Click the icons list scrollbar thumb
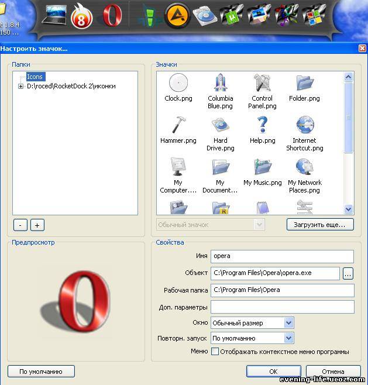The image size is (368, 385). (348, 118)
